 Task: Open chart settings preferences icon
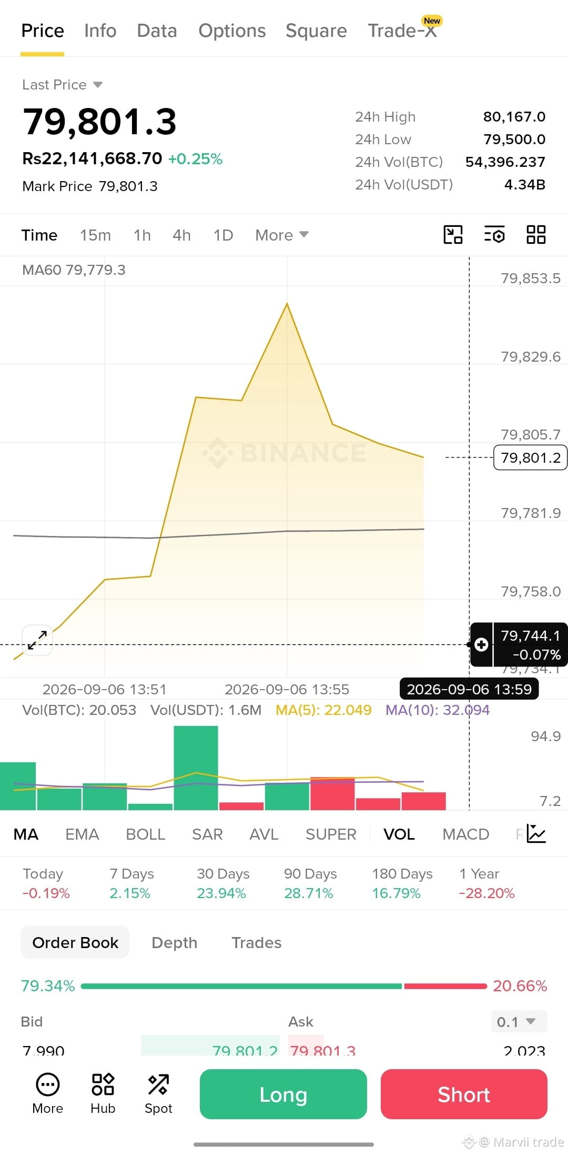(494, 235)
